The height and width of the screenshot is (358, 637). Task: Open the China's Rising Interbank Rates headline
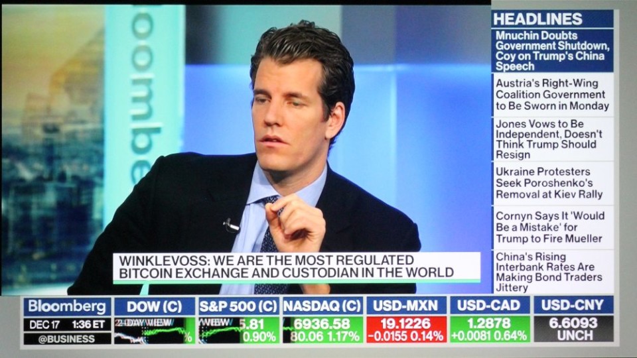point(552,272)
